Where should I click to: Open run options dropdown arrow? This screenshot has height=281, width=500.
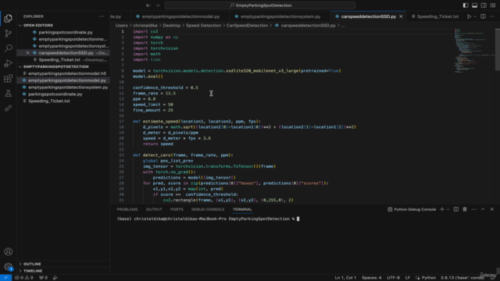(x=475, y=16)
